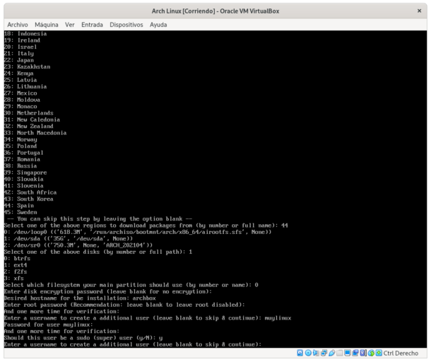Click the 'Desired hostname' archbox line
The height and width of the screenshot is (362, 431).
tap(80, 298)
